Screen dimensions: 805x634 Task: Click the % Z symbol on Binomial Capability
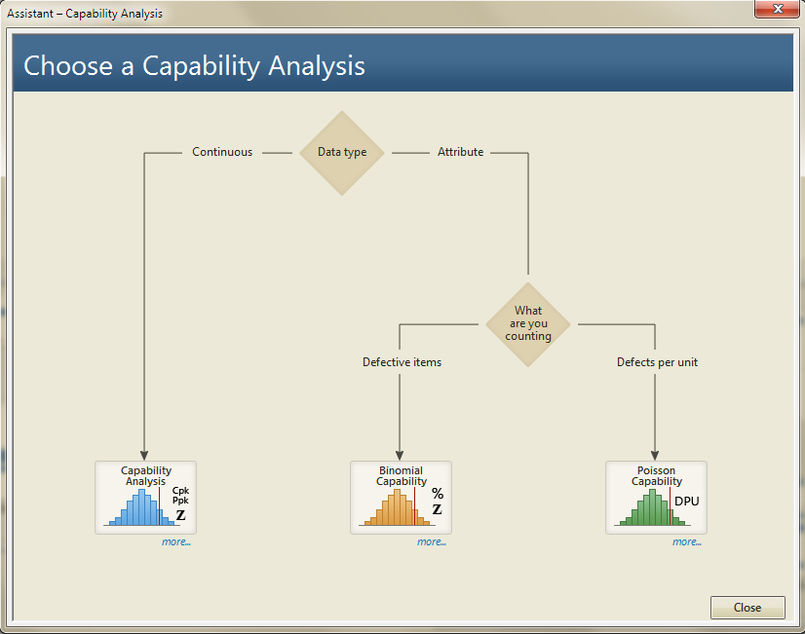click(x=438, y=501)
